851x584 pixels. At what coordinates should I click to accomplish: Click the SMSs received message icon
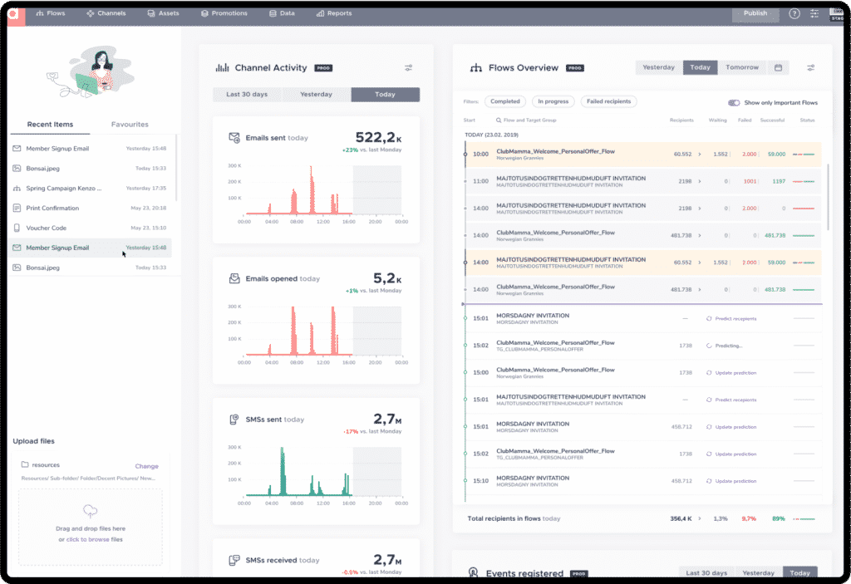234,560
